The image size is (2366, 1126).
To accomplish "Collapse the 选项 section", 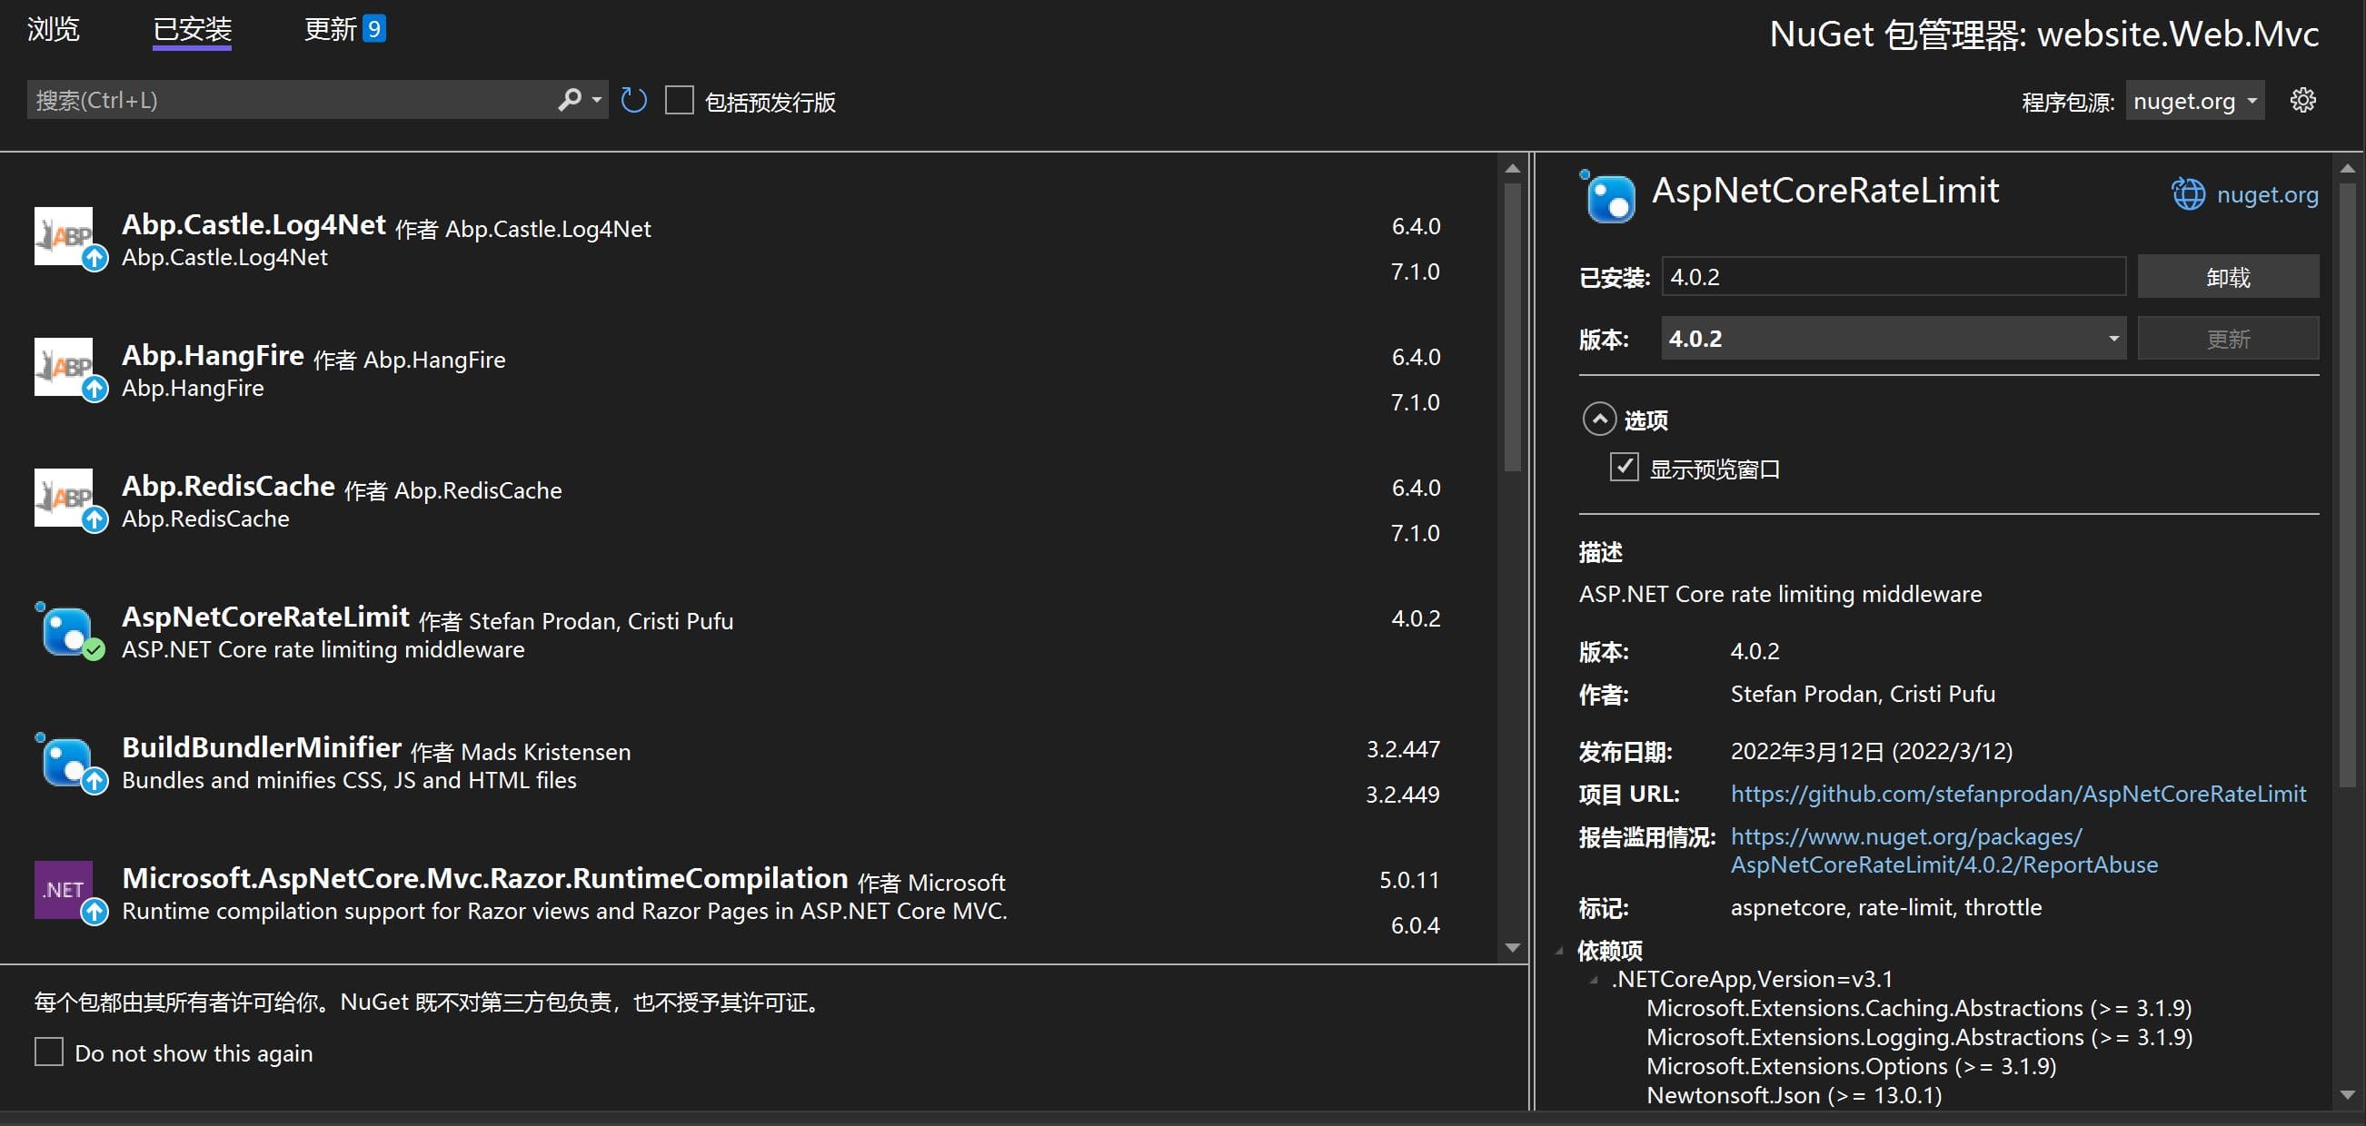I will pyautogui.click(x=1599, y=420).
